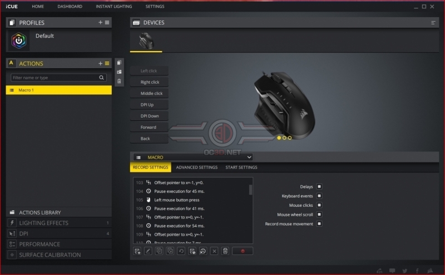The width and height of the screenshot is (445, 275).
Task: Start macro recording with the red record button
Action: tap(243, 251)
